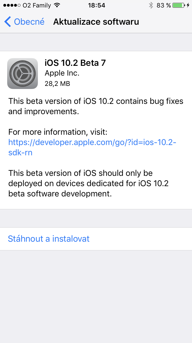Tap the 83 % battery percentage

point(164,5)
